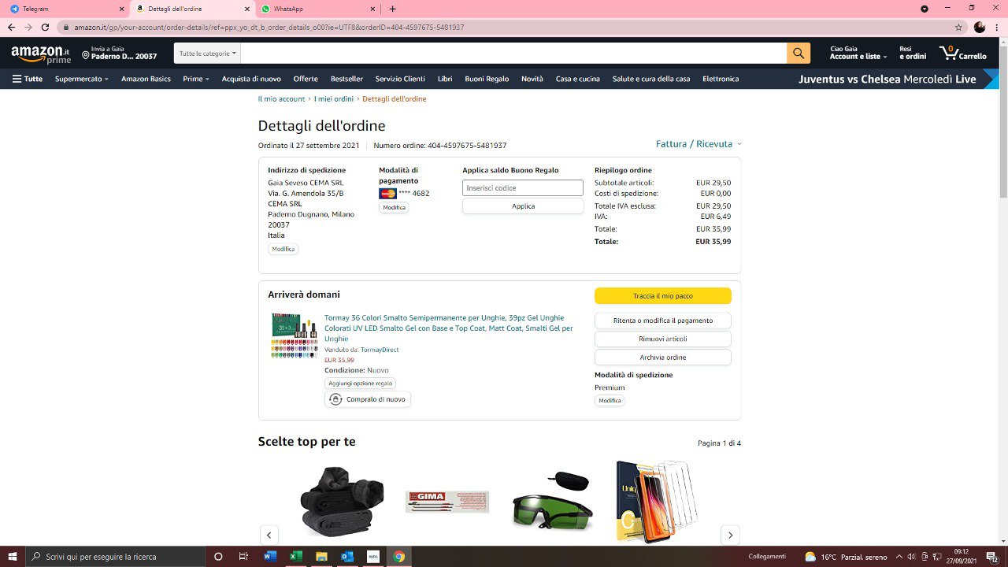Open Amazon Basics in the nav bar
Viewport: 1008px width, 567px height.
pos(146,79)
